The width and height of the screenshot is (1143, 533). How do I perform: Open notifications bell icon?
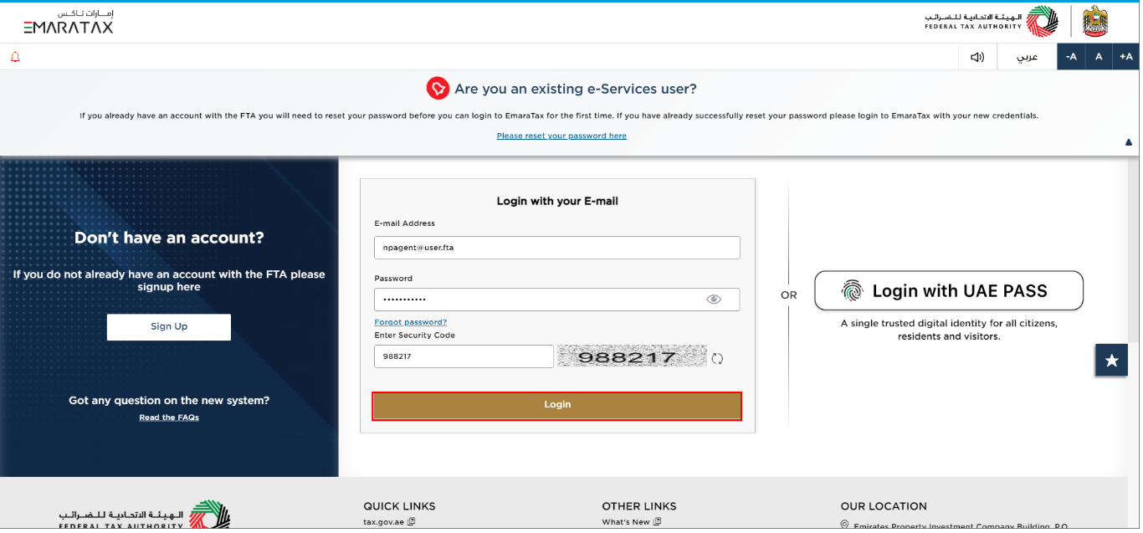coord(15,57)
